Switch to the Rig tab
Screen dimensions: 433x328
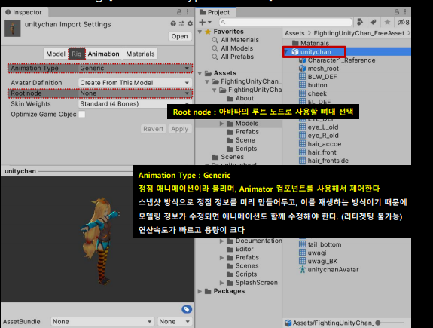(77, 54)
